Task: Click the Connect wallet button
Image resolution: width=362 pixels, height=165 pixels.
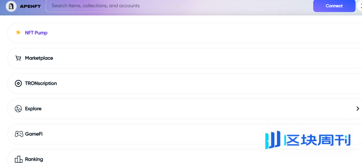Action: click(x=334, y=6)
